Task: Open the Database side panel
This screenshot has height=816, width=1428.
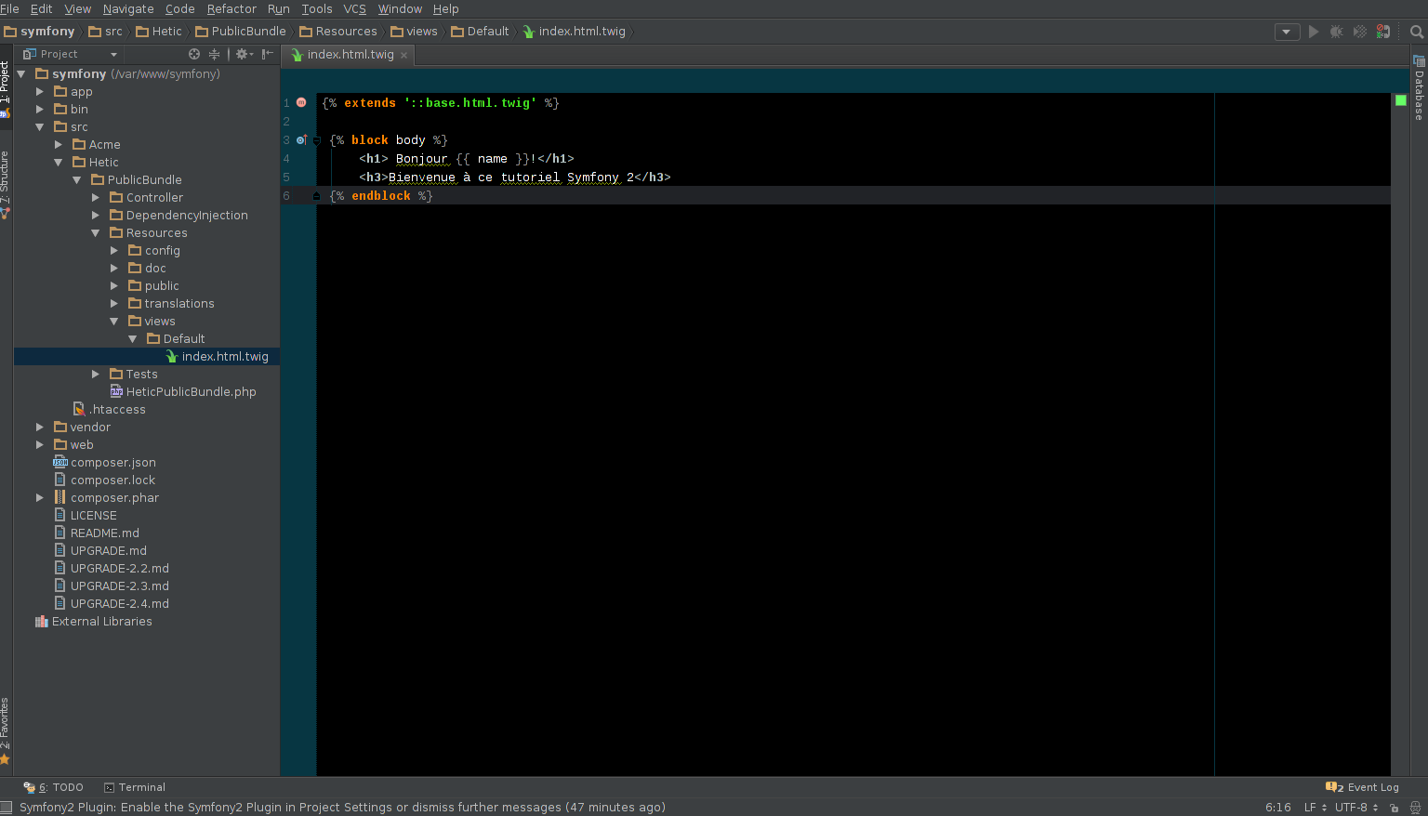Action: pyautogui.click(x=1419, y=88)
